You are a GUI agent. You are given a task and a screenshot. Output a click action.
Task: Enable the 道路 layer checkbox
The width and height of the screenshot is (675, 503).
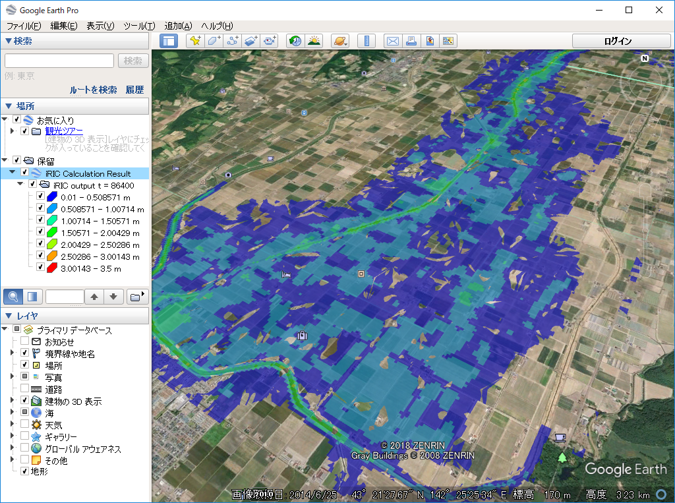(26, 390)
